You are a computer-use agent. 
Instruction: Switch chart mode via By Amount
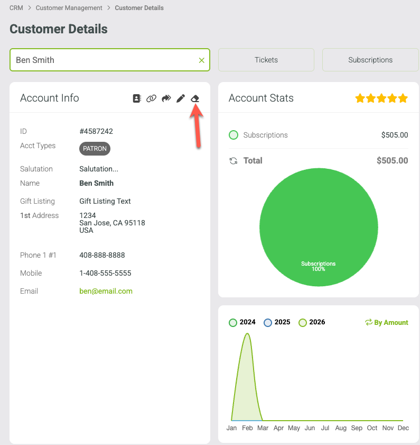pos(387,322)
